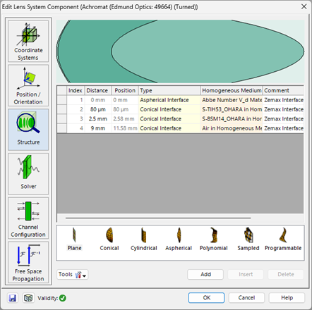Open the Coordinate Systems page
The image size is (312, 310).
click(28, 41)
